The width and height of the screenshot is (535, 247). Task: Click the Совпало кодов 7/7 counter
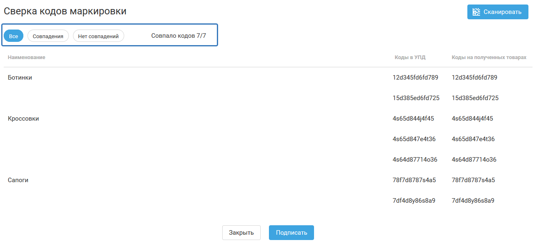click(x=179, y=36)
